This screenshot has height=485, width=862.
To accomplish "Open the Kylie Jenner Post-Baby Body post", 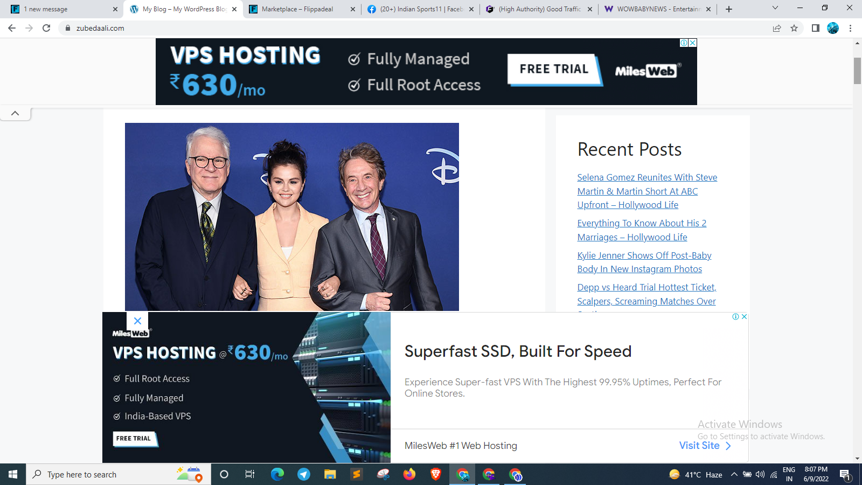I will click(644, 262).
